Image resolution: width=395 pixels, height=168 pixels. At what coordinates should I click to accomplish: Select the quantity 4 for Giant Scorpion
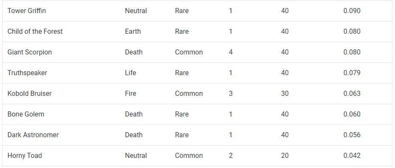(231, 52)
